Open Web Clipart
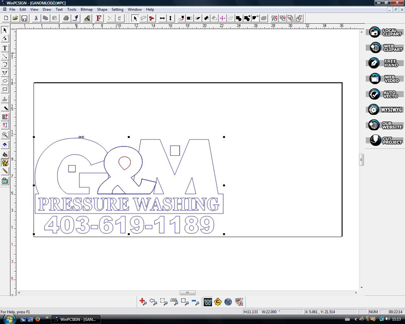405x324 pixels. point(385,48)
